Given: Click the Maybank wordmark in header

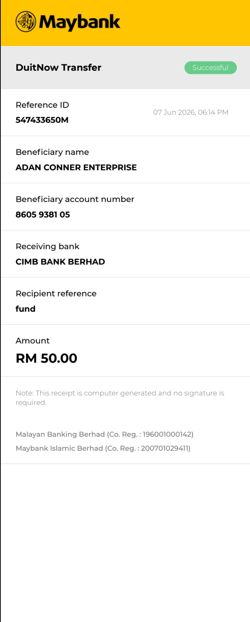Looking at the screenshot, I should point(80,23).
